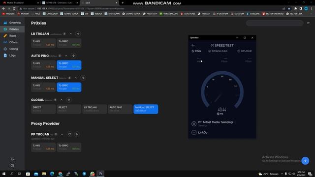This screenshot has width=315, height=177.
Task: Open browser extensions puzzle icon
Action: 295,9
